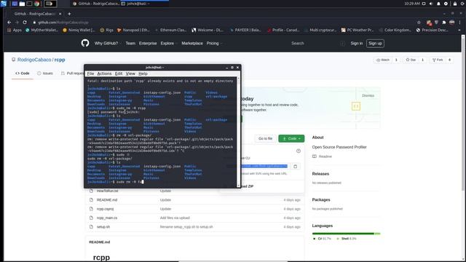Open the Apps bookmarks shortcut

point(15,30)
